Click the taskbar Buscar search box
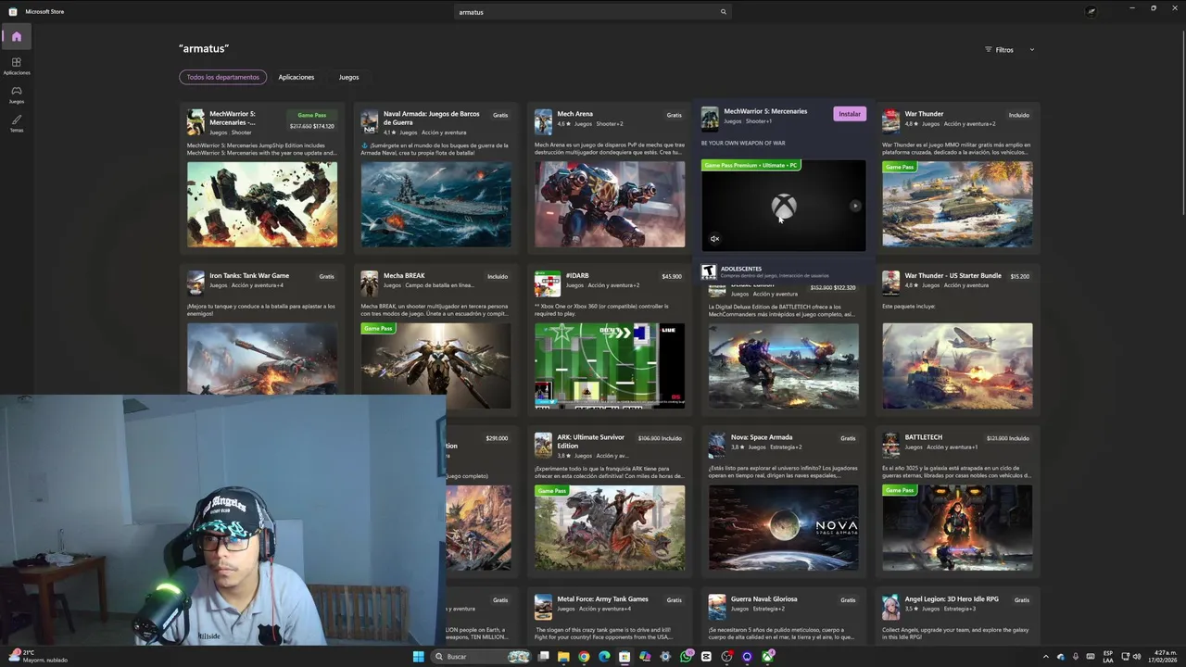The width and height of the screenshot is (1186, 667). point(482,656)
